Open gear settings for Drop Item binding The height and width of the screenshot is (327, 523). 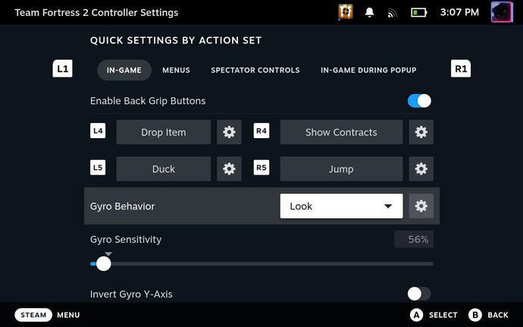pos(229,132)
